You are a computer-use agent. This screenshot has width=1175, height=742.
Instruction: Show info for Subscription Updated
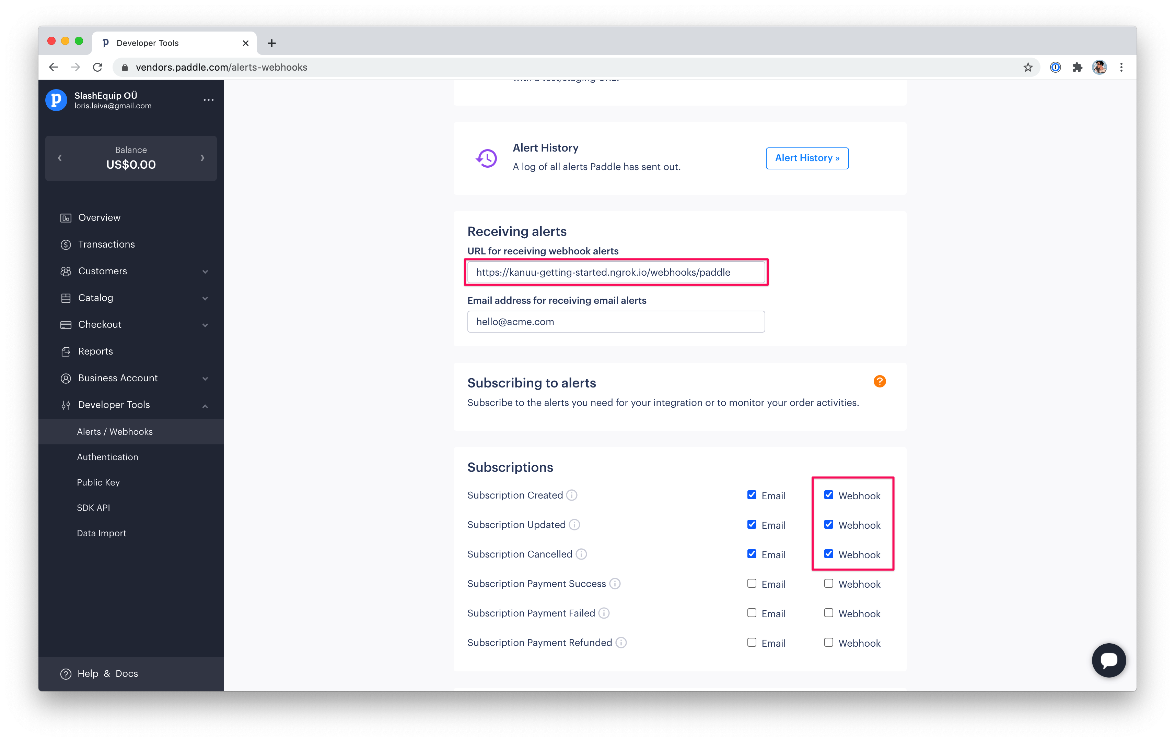point(574,525)
